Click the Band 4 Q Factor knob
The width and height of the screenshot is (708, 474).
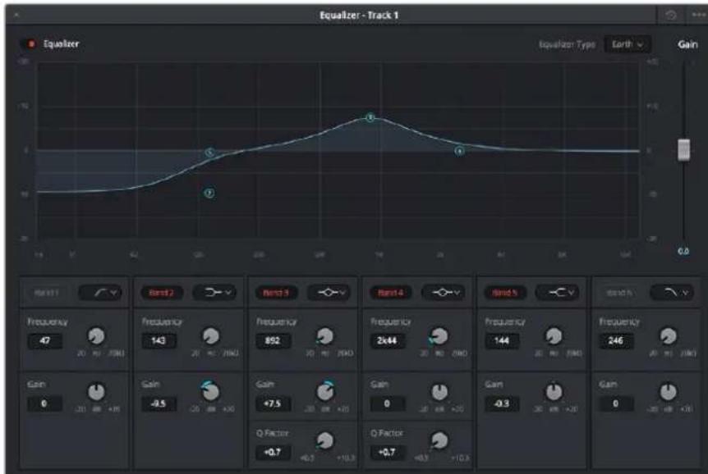(x=439, y=440)
